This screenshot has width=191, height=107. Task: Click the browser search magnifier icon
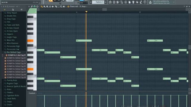[8, 7]
